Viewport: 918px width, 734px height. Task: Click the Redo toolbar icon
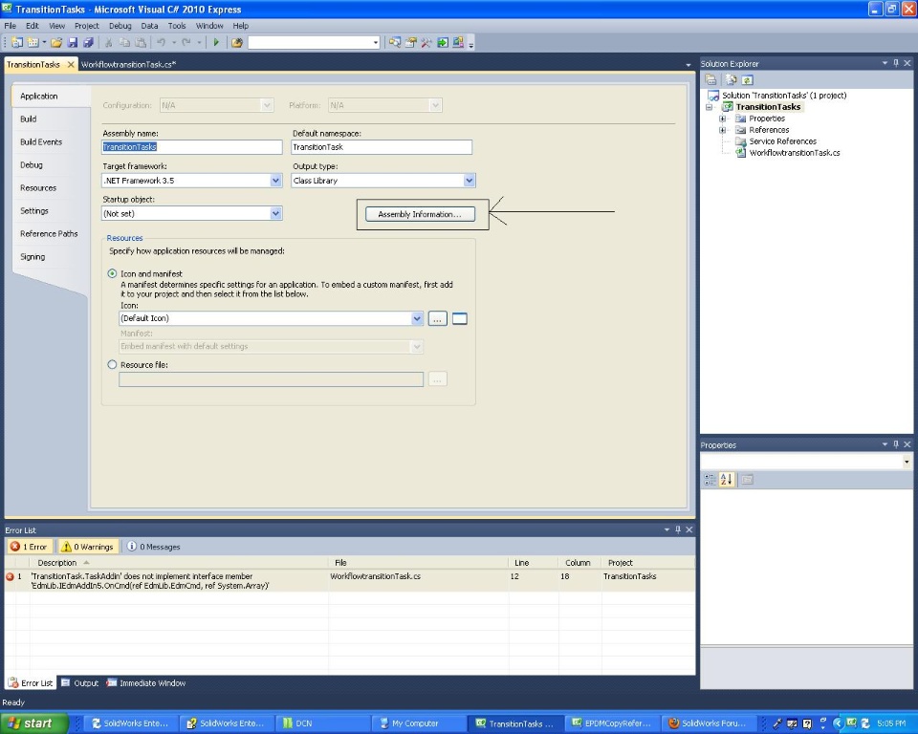186,42
